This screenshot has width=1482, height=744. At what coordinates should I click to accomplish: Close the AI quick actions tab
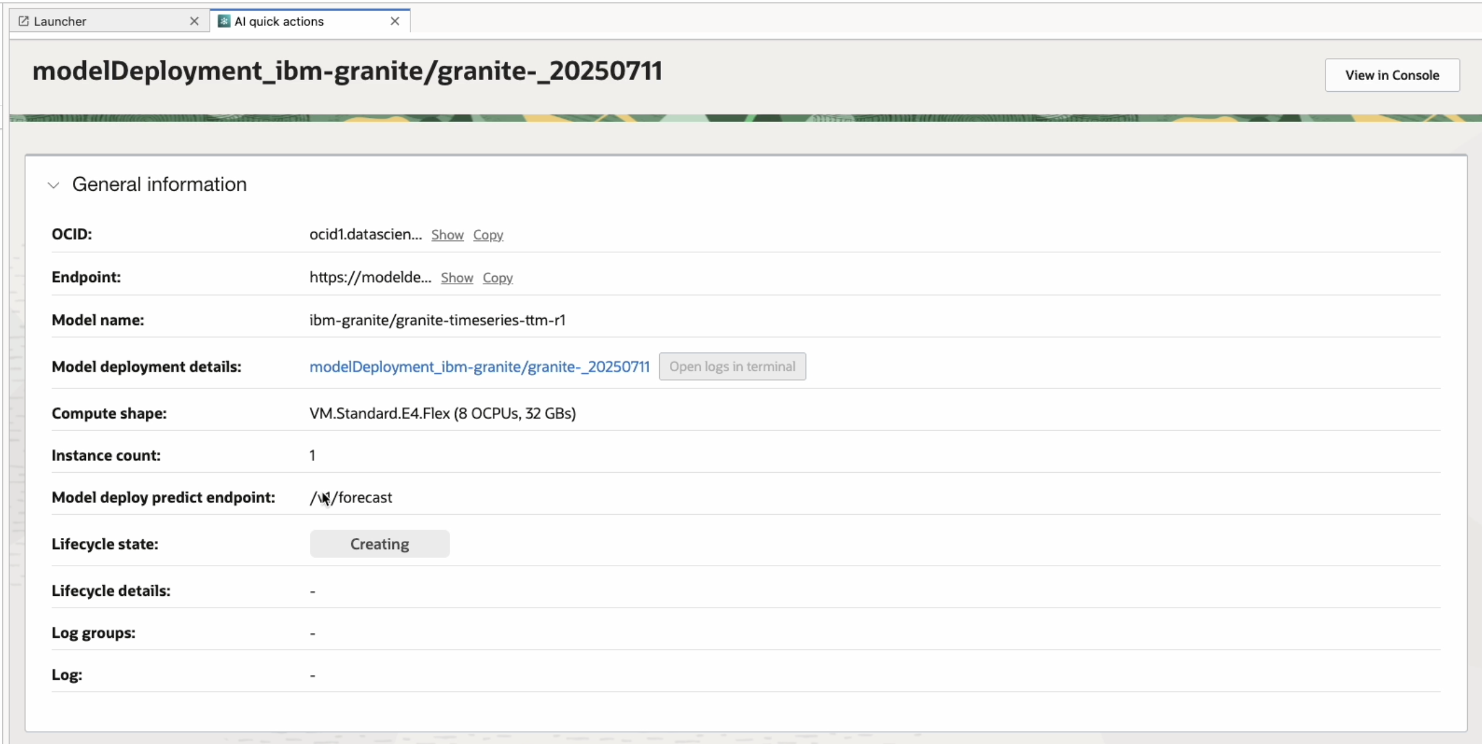click(394, 21)
